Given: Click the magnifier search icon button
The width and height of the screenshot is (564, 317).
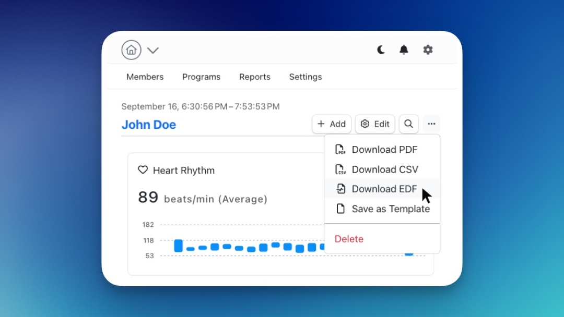Looking at the screenshot, I should (x=409, y=124).
